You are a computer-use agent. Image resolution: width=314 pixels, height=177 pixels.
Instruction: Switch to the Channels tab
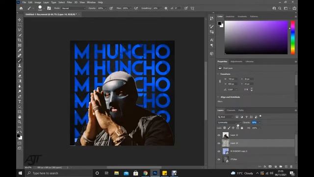coord(231,110)
